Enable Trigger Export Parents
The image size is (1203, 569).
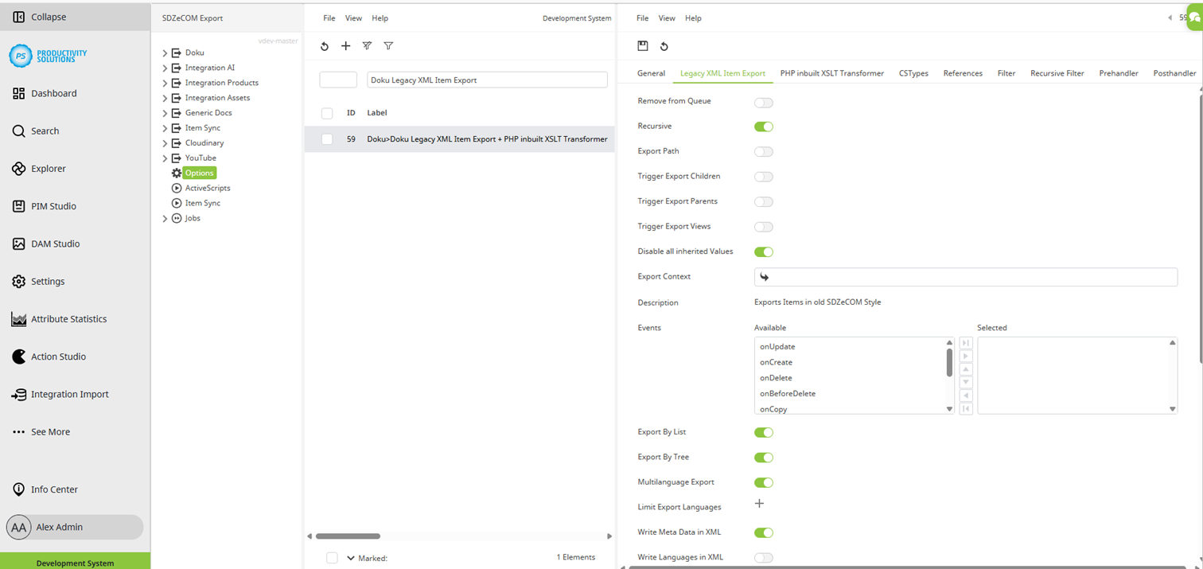(x=764, y=202)
